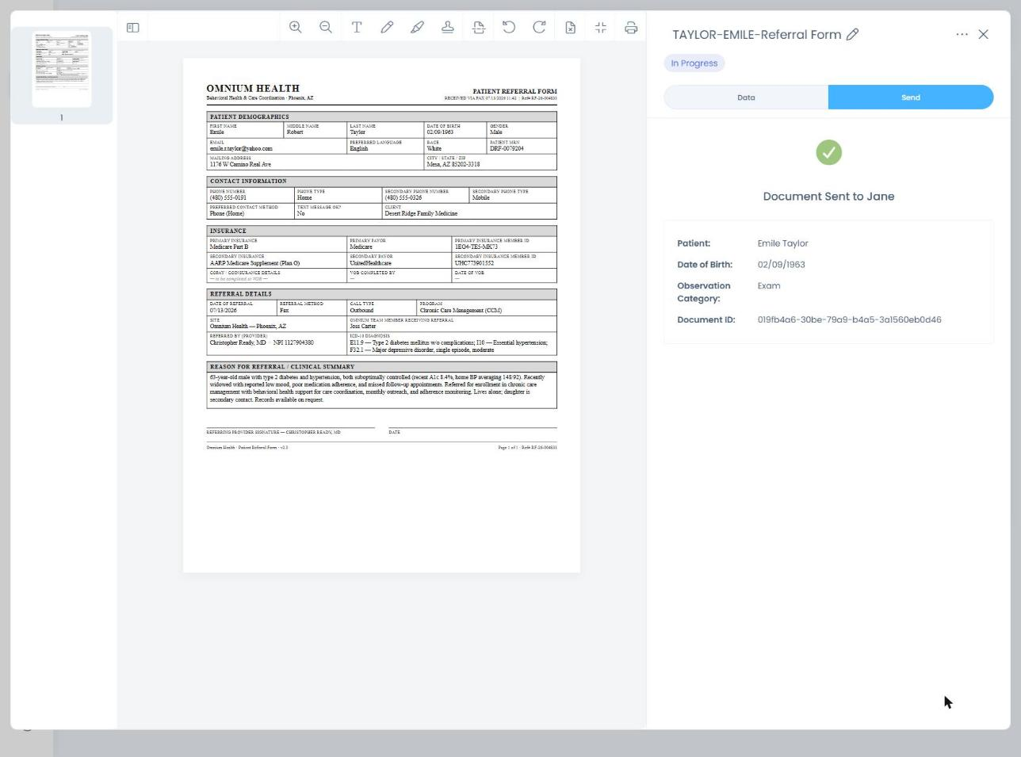Select the Send tab
This screenshot has height=757, width=1021.
911,97
